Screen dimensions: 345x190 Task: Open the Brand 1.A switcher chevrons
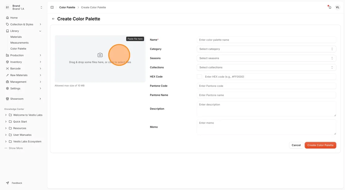point(41,7)
